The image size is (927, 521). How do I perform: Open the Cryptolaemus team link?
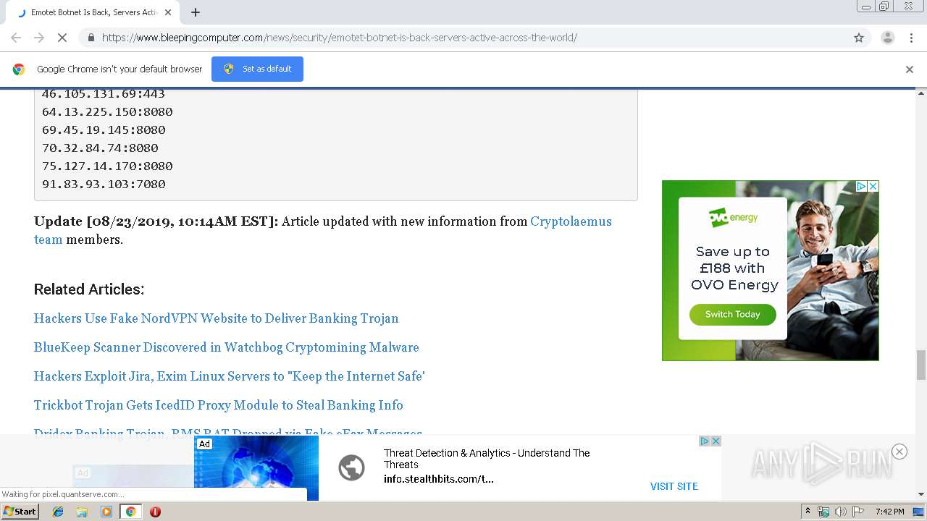point(571,221)
